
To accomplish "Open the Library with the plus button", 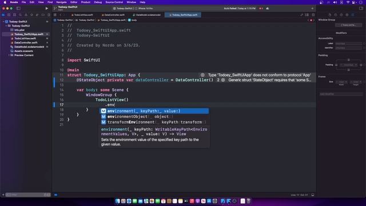I will [x=312, y=9].
